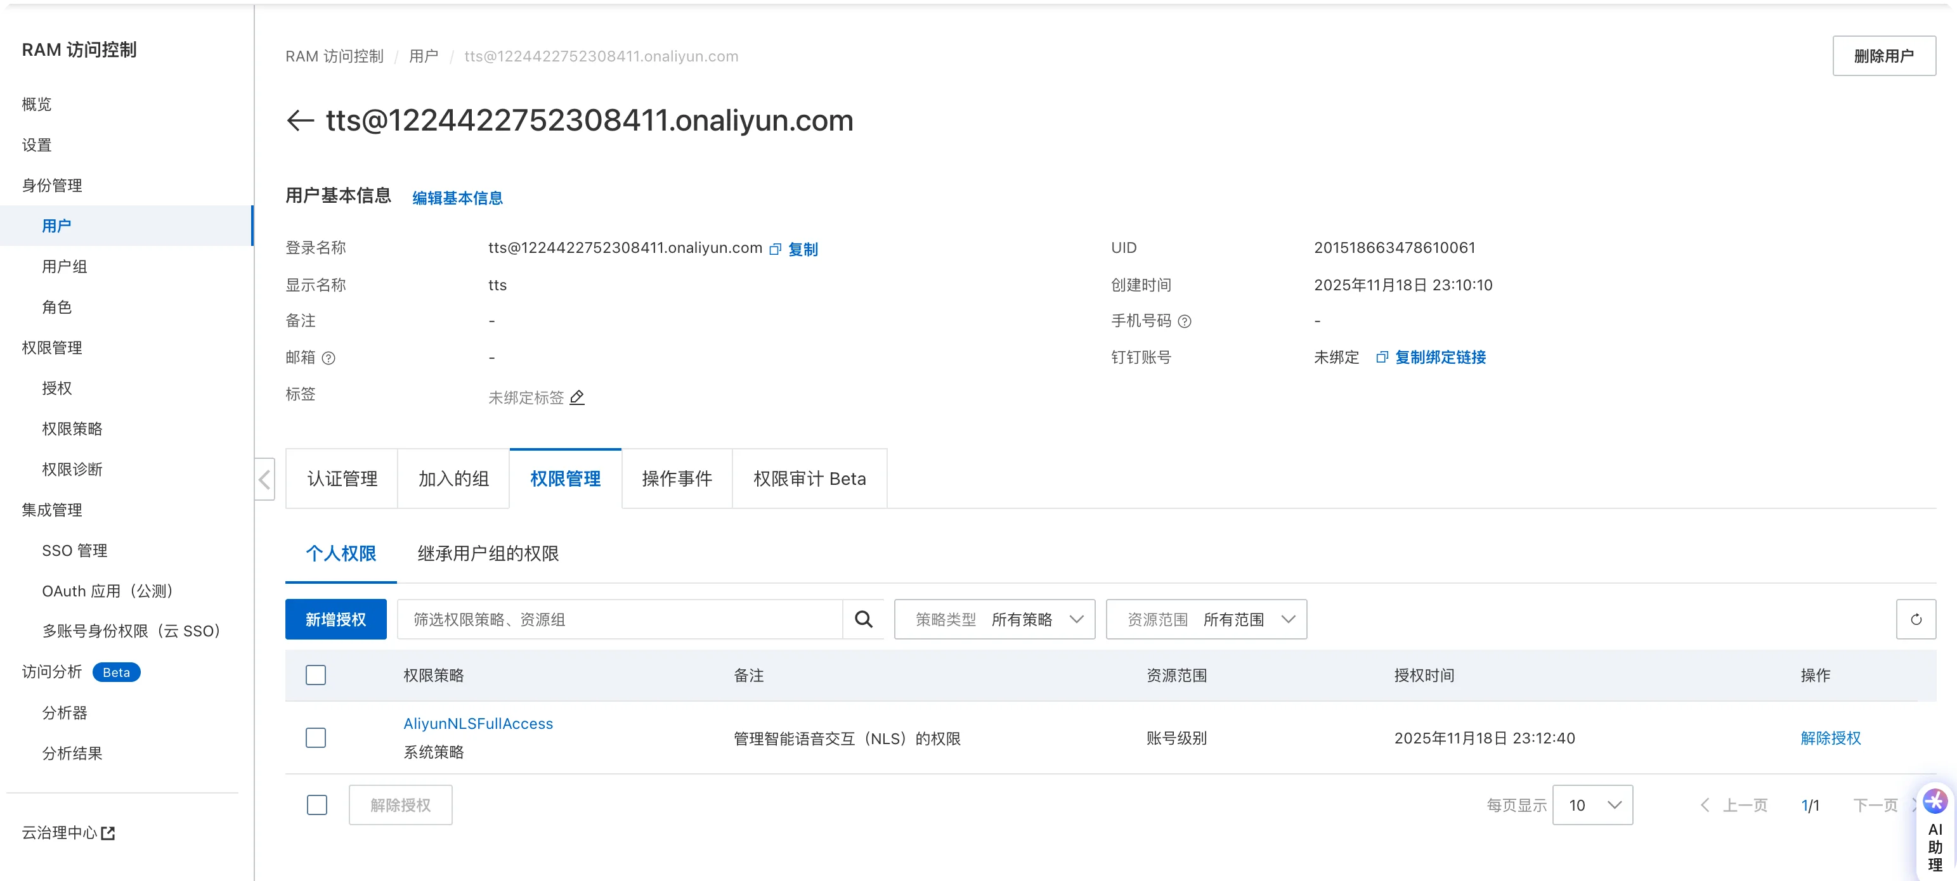
Task: Open the AliyunNLSFullAccess policy link
Action: (x=478, y=724)
